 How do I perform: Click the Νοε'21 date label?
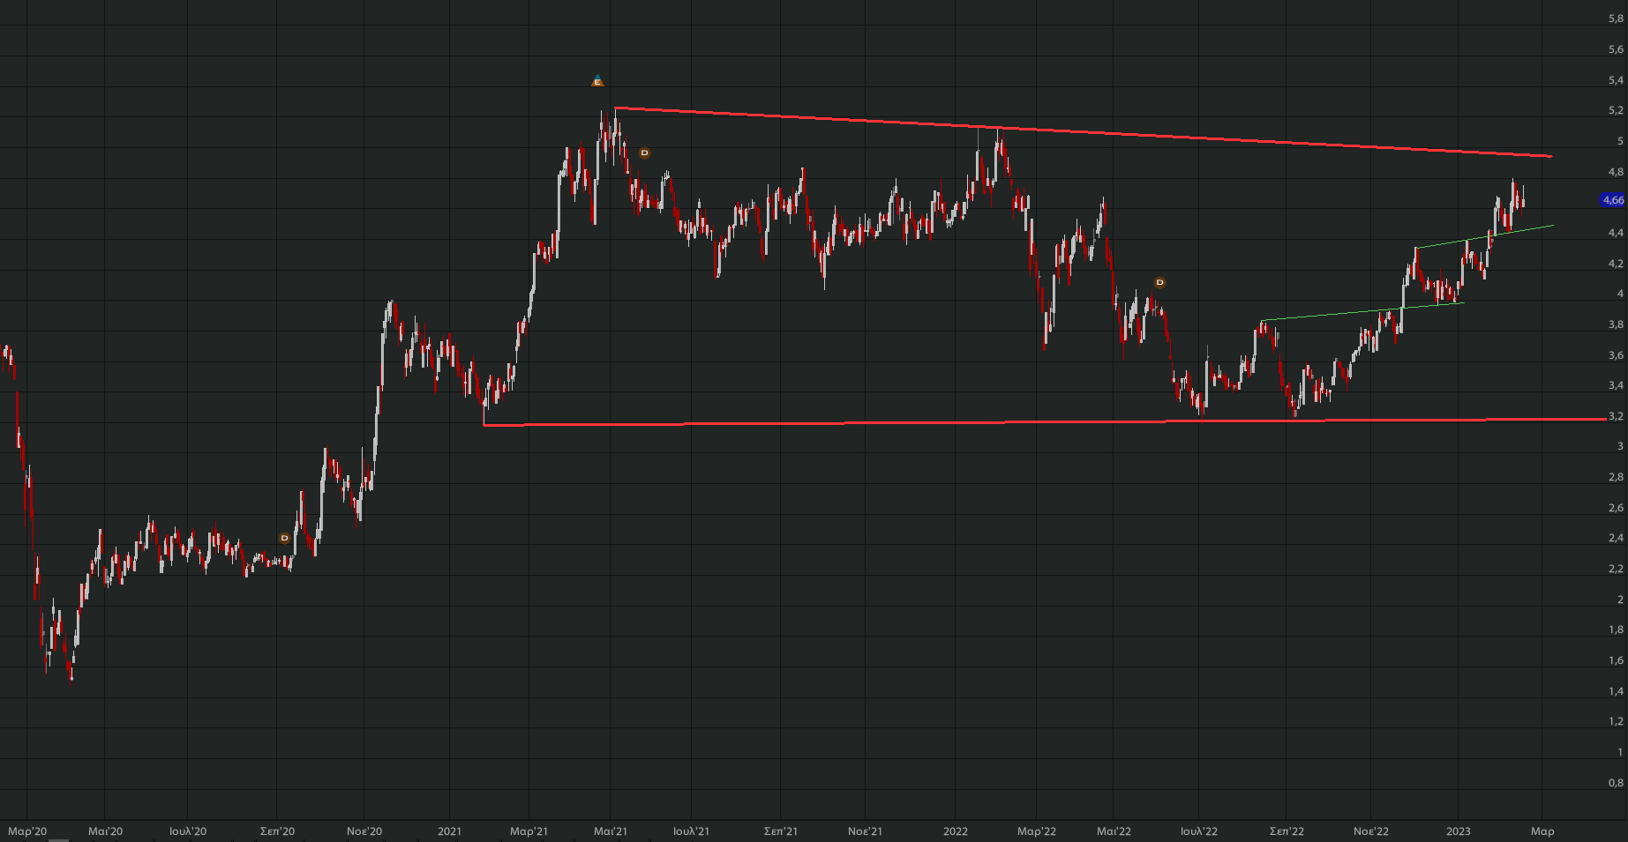pyautogui.click(x=865, y=831)
